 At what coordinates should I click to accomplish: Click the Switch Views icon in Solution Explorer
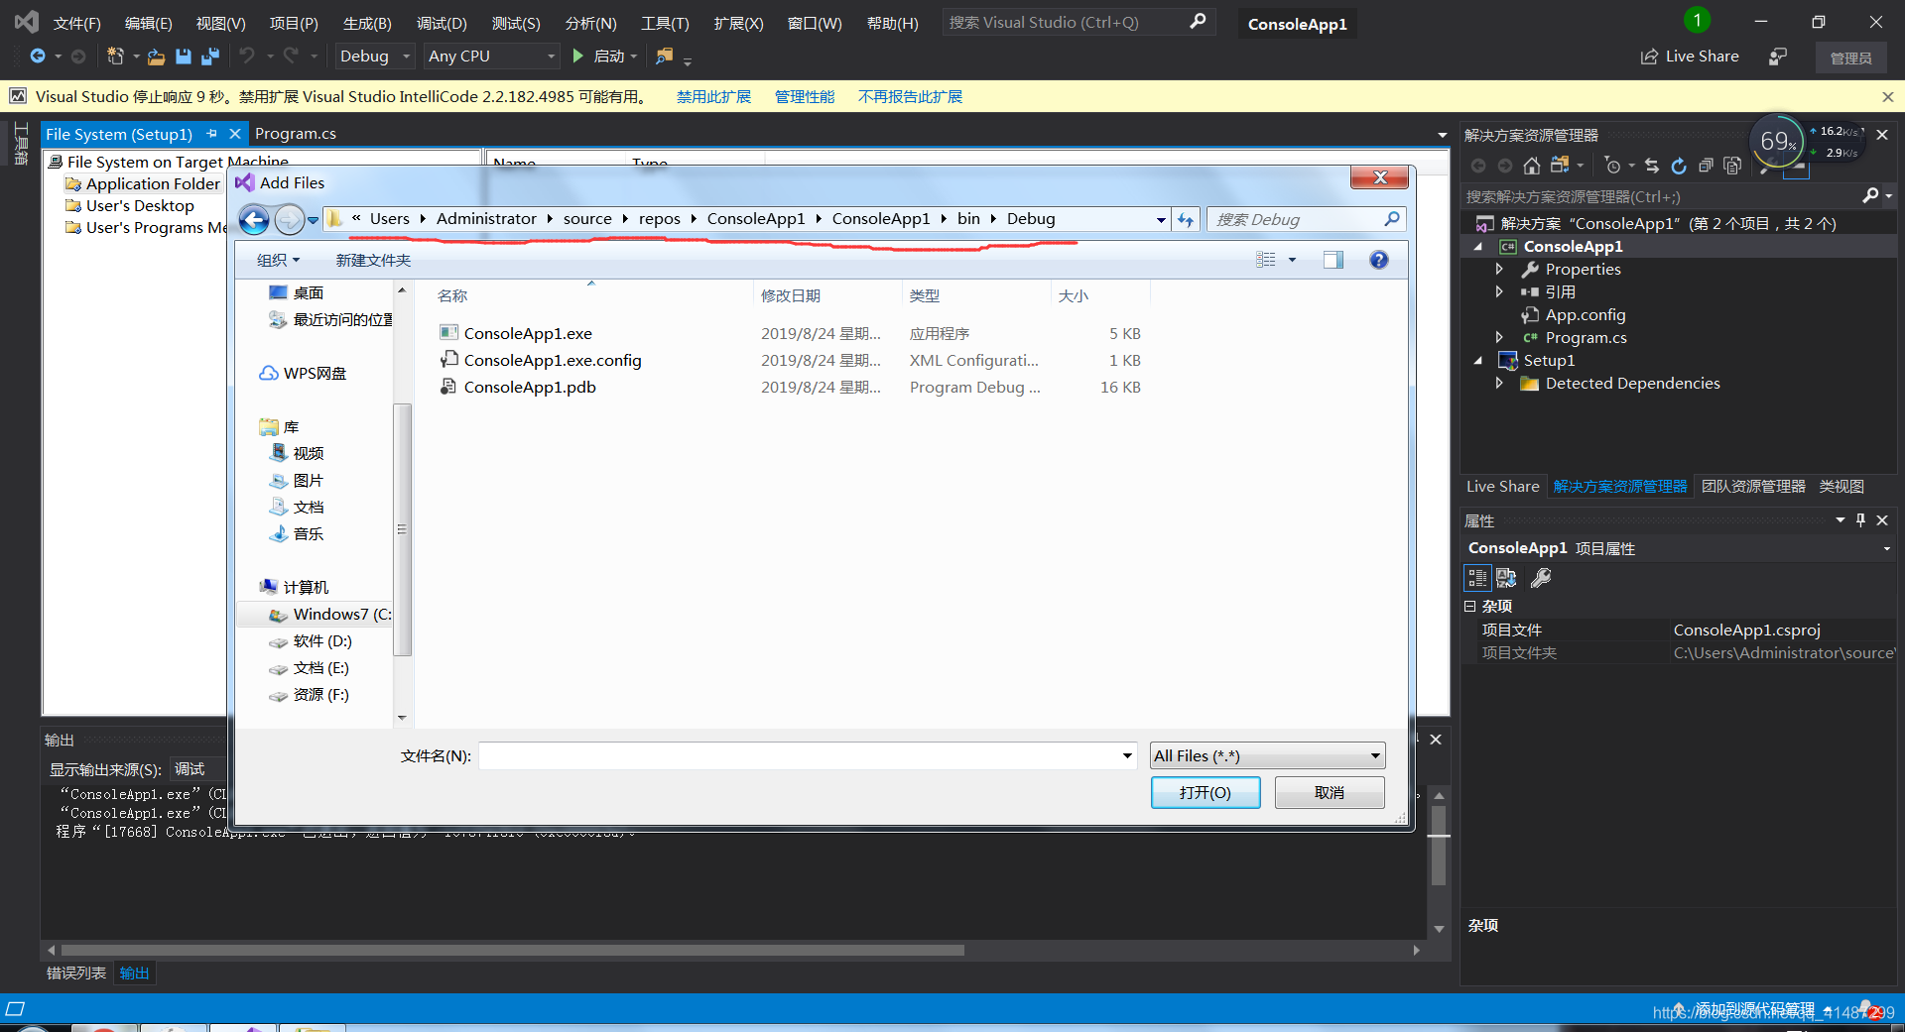click(1560, 166)
